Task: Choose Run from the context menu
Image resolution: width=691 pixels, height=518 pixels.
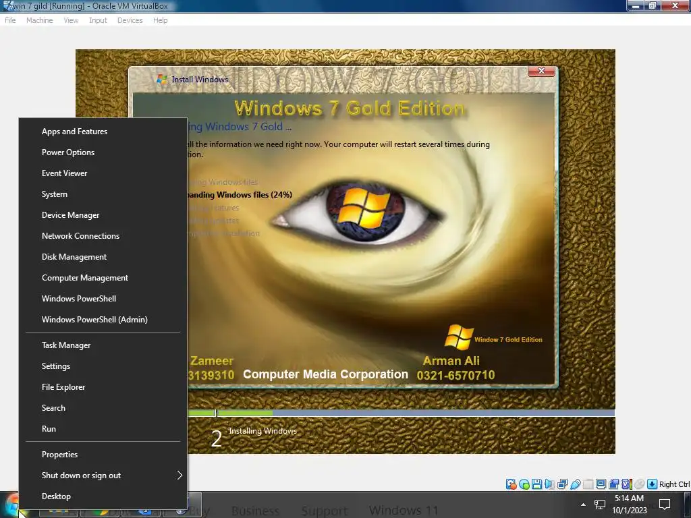Action: click(x=103, y=429)
